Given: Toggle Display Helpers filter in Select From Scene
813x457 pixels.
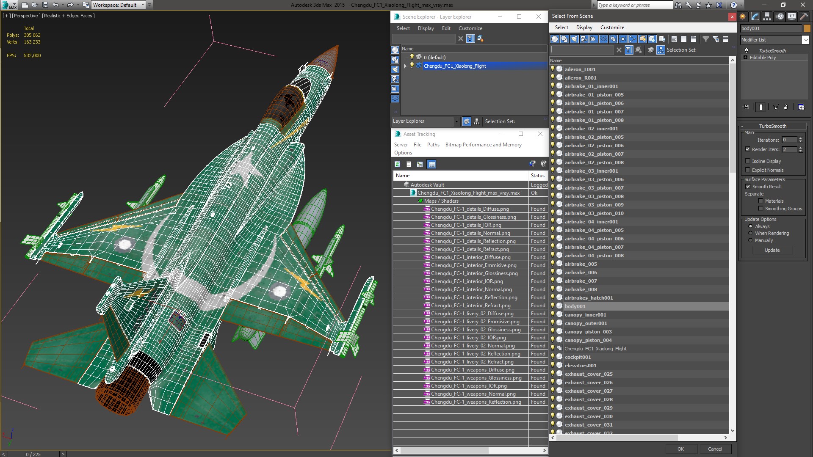Looking at the screenshot, I should [594, 39].
